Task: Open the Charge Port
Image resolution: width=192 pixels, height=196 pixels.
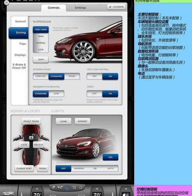Action: pyautogui.click(x=24, y=168)
